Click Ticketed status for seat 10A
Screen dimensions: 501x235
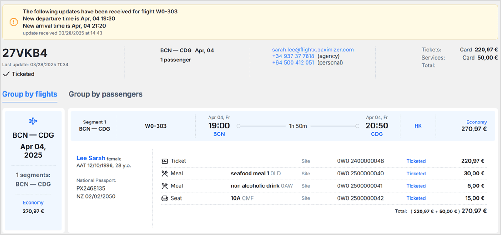(416, 198)
